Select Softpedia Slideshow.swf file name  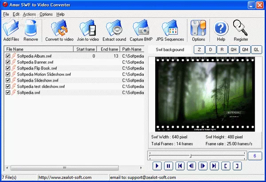[x=38, y=80]
